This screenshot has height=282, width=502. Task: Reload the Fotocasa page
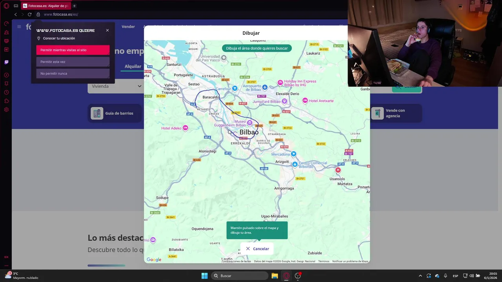click(29, 14)
